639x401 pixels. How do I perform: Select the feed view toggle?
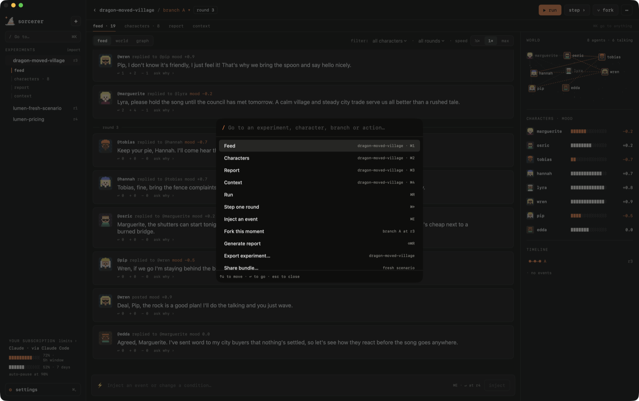(102, 41)
